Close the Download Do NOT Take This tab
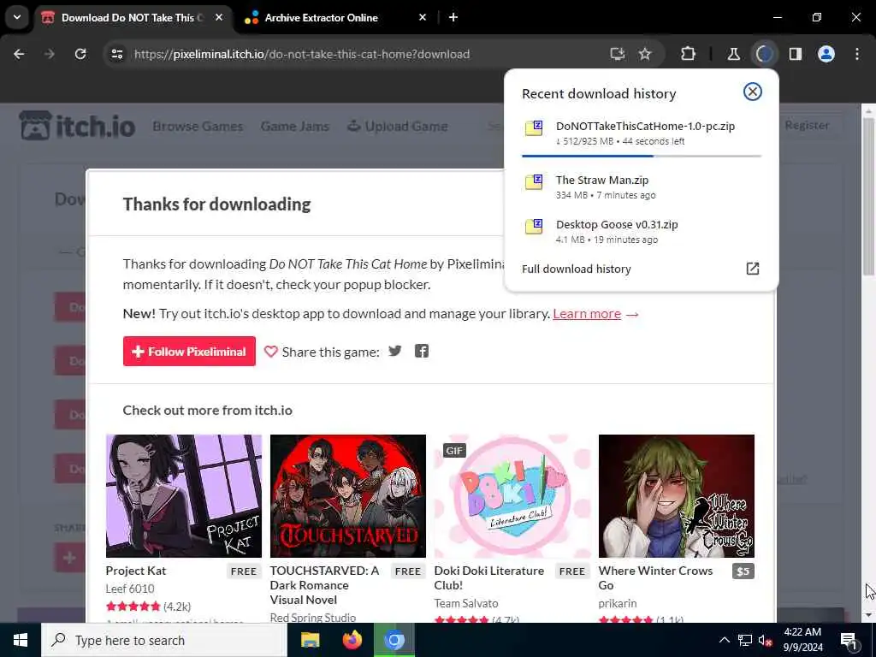The image size is (876, 657). (219, 18)
